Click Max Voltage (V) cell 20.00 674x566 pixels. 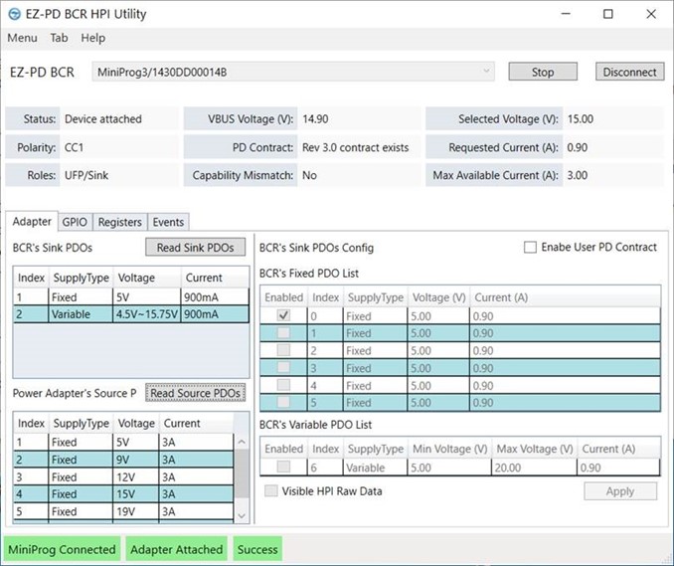(x=534, y=468)
